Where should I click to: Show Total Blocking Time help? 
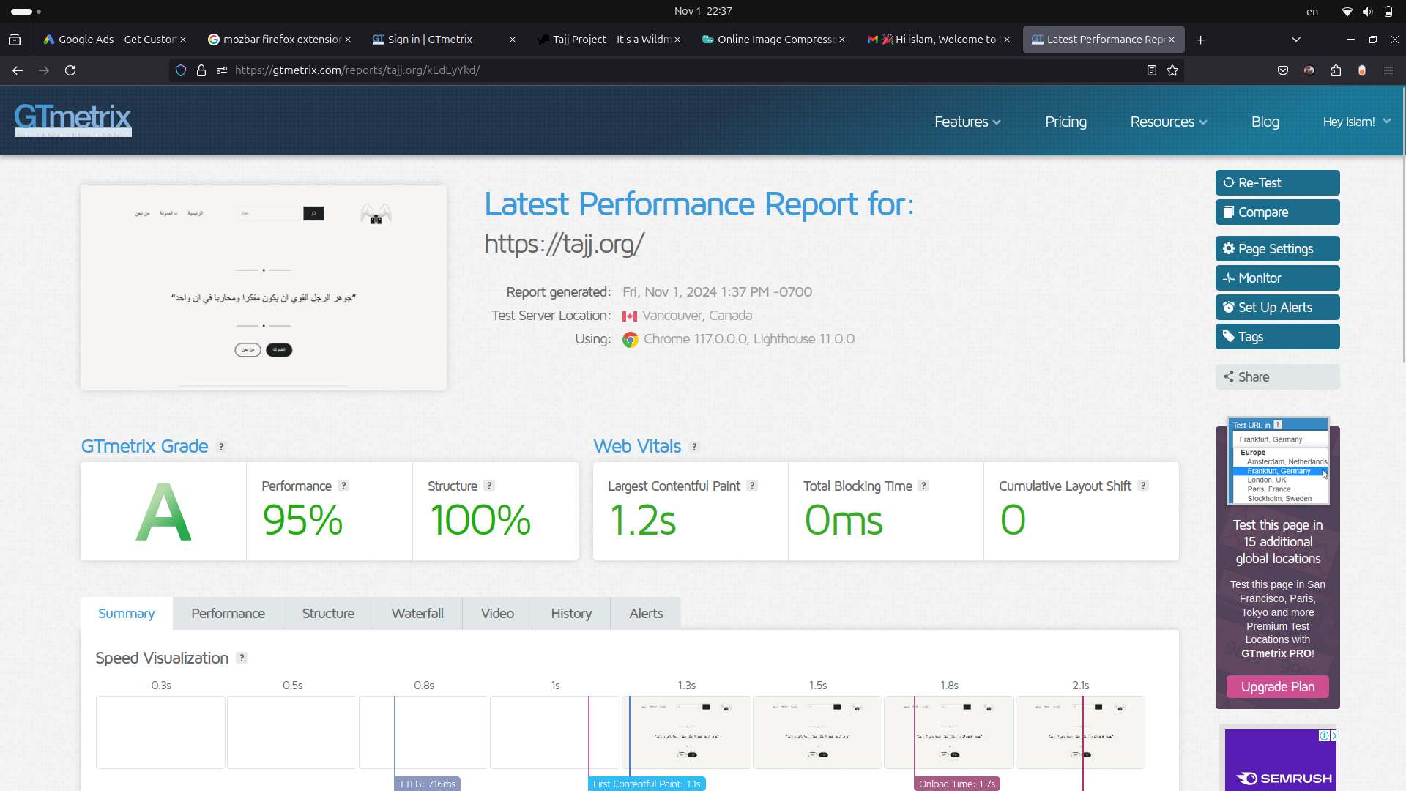(x=923, y=486)
